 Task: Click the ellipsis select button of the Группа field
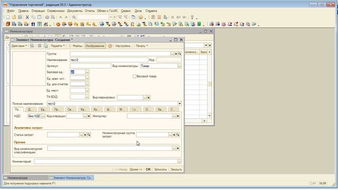tap(172, 54)
